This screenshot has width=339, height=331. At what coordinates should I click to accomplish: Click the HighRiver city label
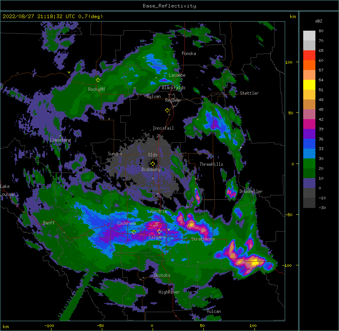[x=169, y=292]
